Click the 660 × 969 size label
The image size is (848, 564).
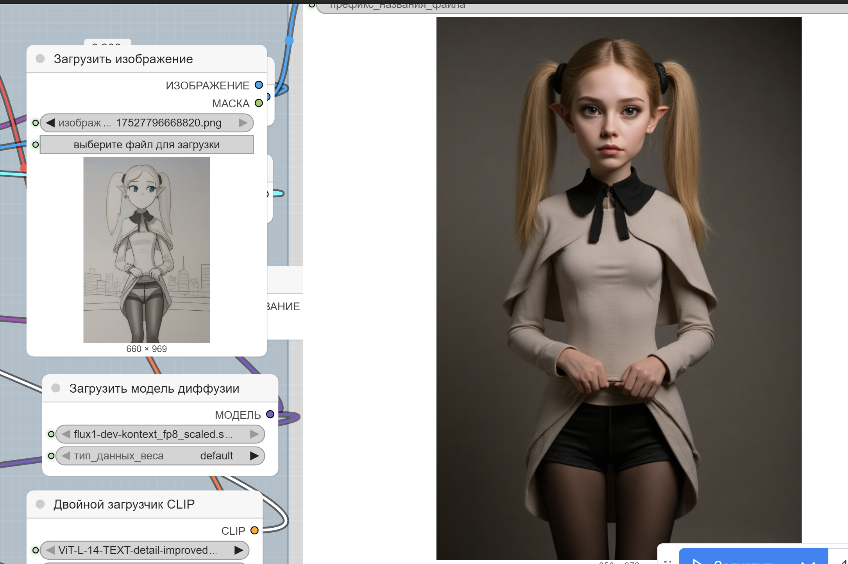[147, 349]
